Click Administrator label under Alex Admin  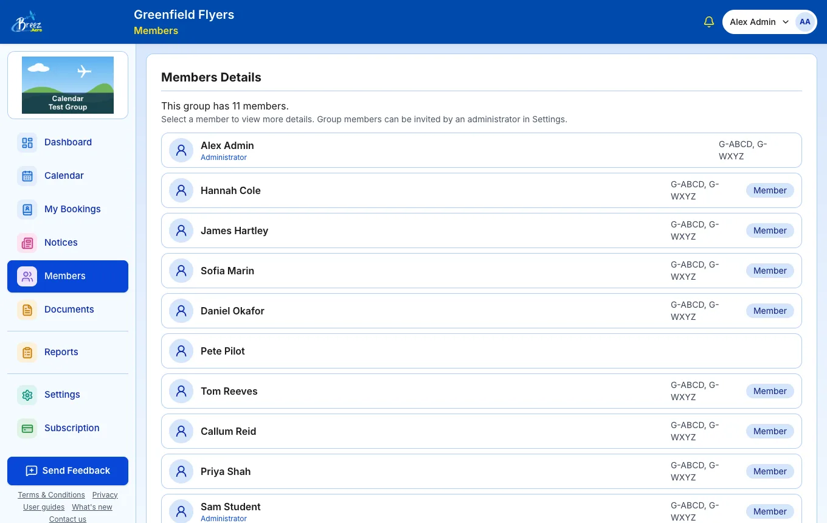(x=224, y=158)
